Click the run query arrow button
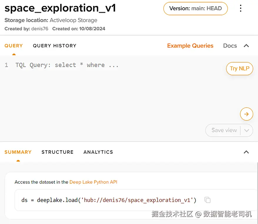This screenshot has height=224, width=258. tap(246, 114)
